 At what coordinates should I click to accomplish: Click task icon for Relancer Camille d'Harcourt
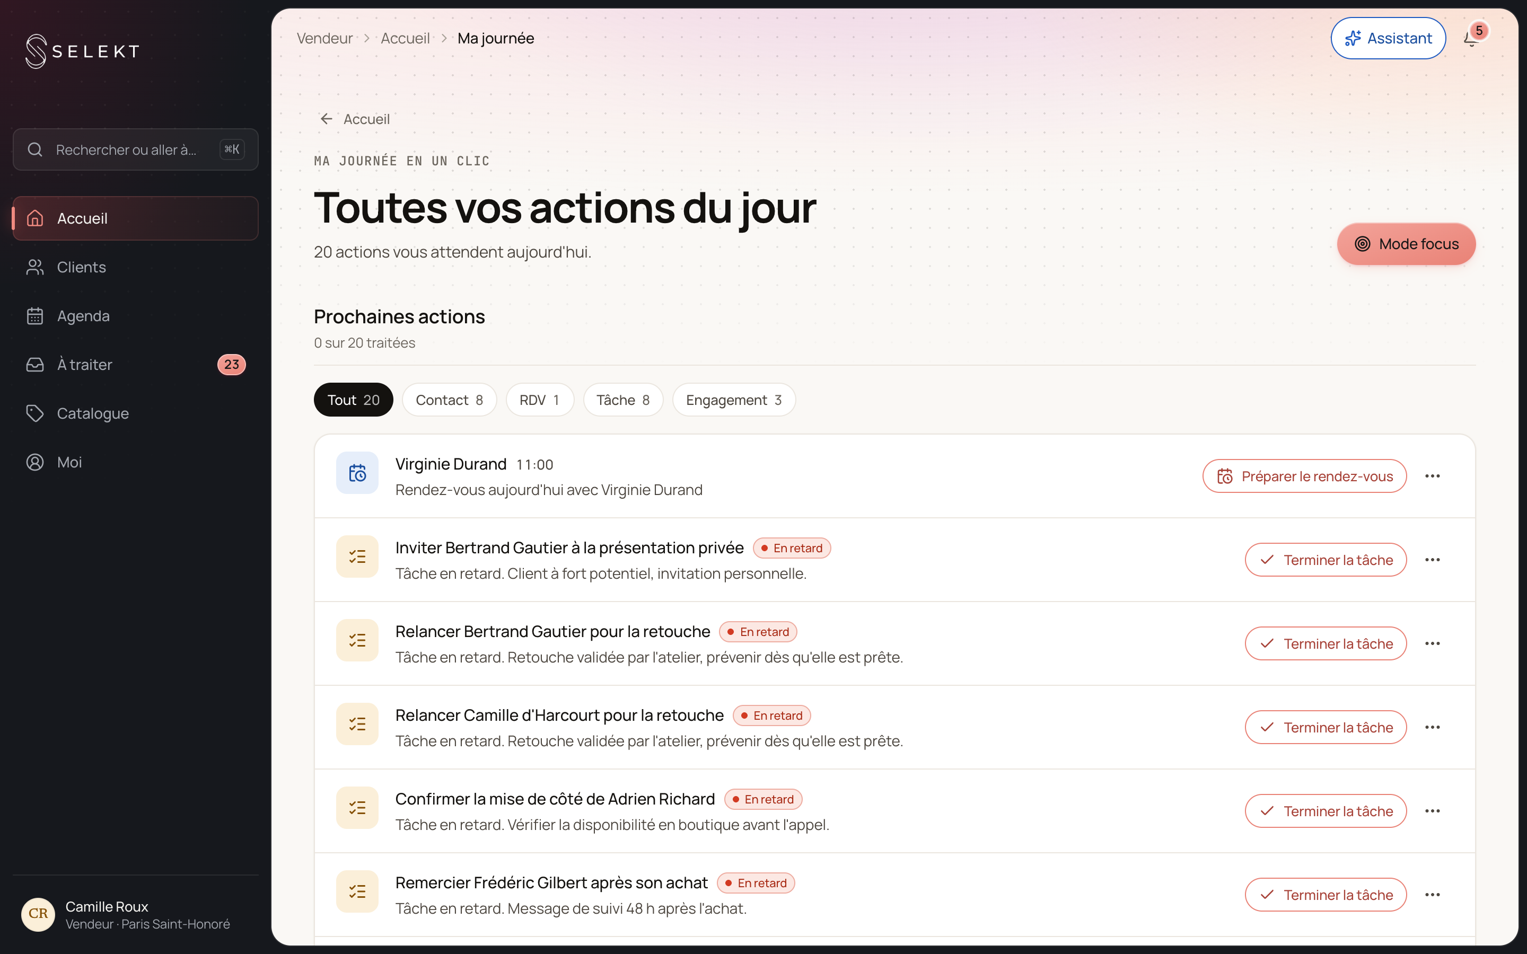point(357,725)
